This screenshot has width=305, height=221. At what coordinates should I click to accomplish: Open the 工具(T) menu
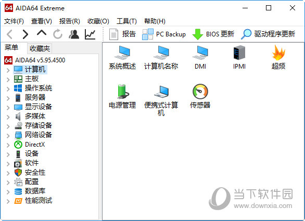(x=126, y=21)
